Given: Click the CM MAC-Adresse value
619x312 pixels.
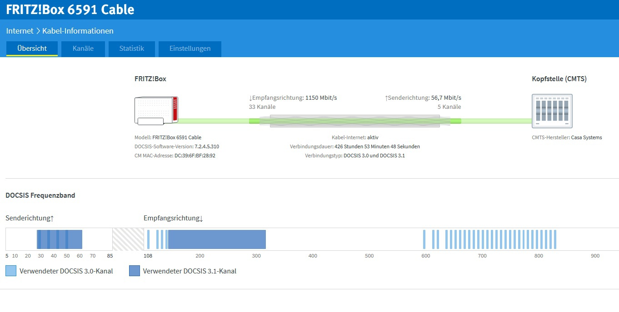Looking at the screenshot, I should (195, 156).
